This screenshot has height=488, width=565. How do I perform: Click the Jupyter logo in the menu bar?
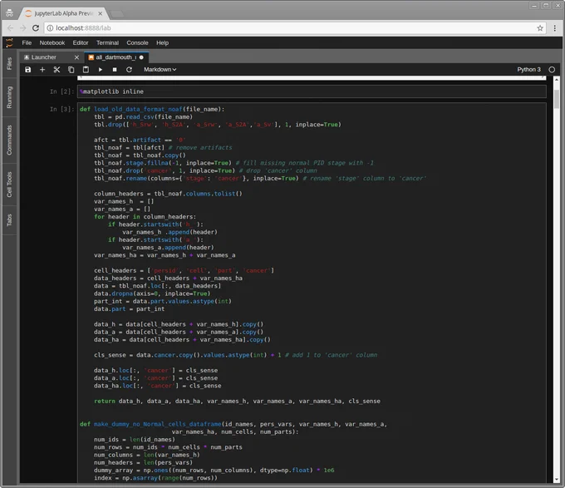pyautogui.click(x=9, y=42)
